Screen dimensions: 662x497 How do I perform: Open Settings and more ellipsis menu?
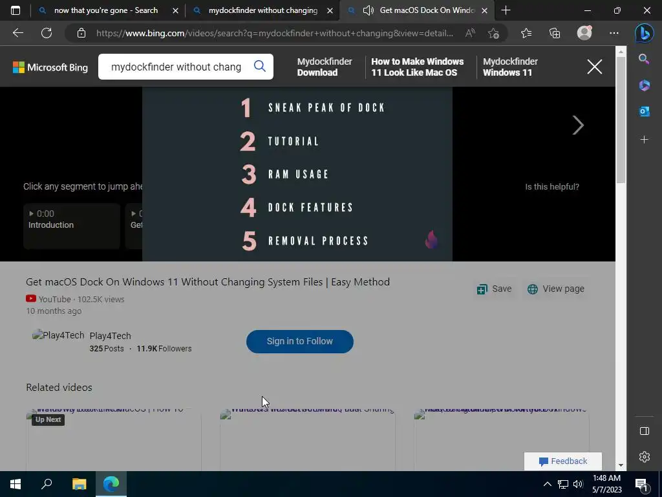click(x=614, y=33)
